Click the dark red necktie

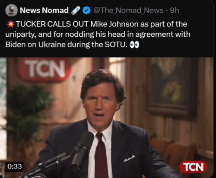[101, 156]
